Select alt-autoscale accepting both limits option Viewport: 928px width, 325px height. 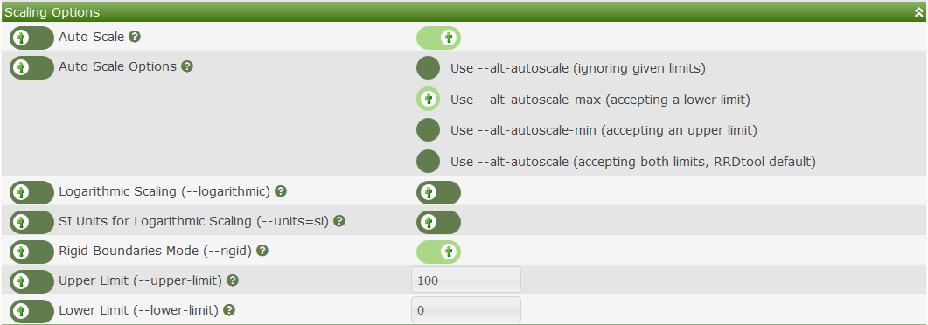click(x=428, y=162)
